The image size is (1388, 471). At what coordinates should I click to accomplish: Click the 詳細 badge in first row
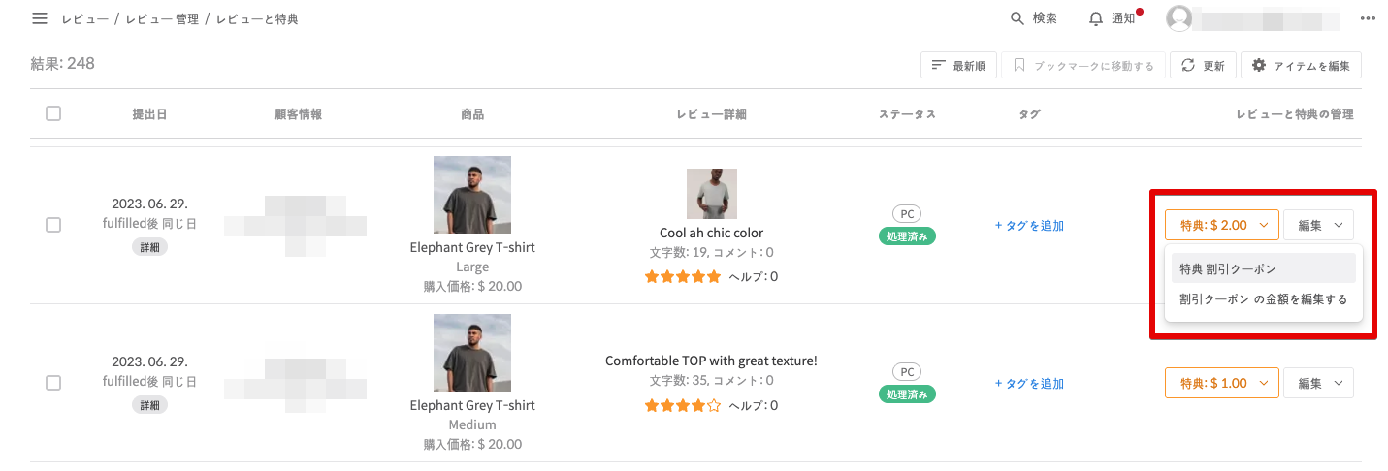click(x=149, y=247)
